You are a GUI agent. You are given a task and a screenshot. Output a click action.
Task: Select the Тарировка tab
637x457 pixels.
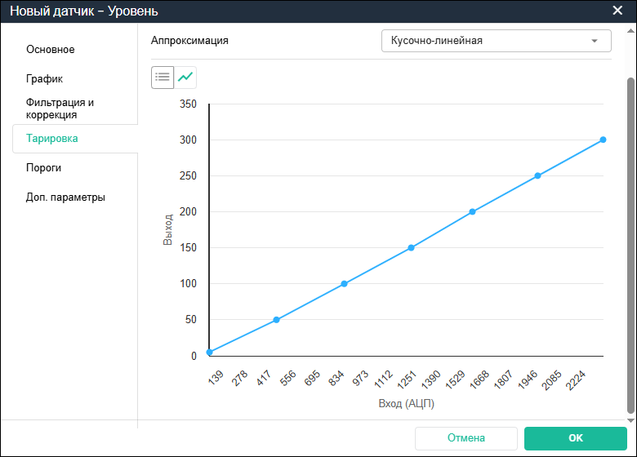[x=52, y=139]
